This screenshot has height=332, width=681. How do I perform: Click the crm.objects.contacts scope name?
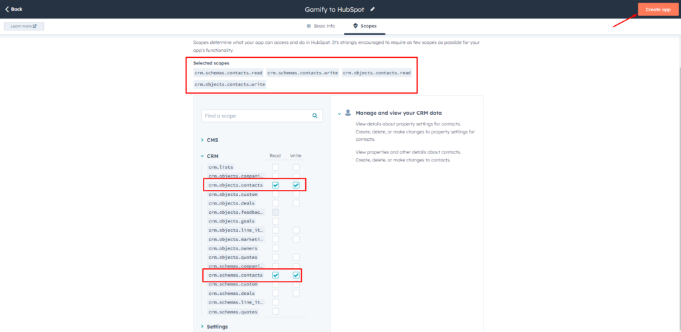pos(235,185)
